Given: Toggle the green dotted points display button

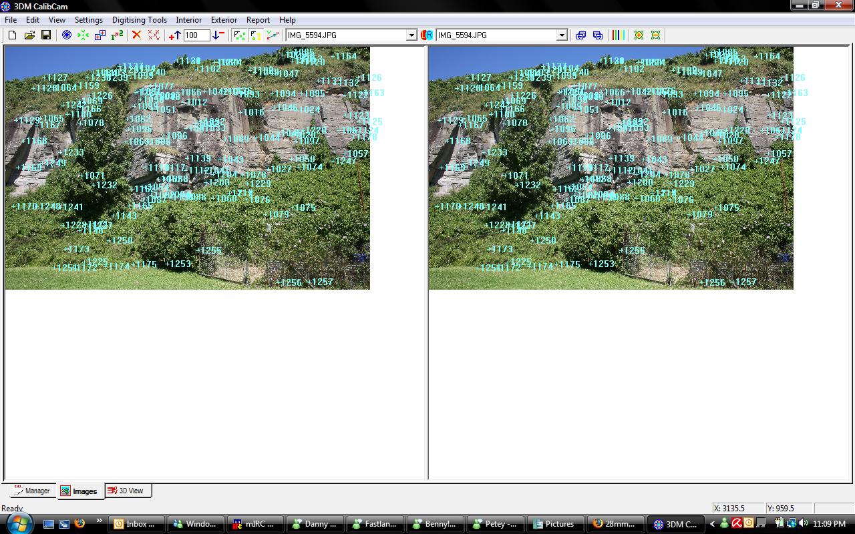Looking at the screenshot, I should (239, 35).
